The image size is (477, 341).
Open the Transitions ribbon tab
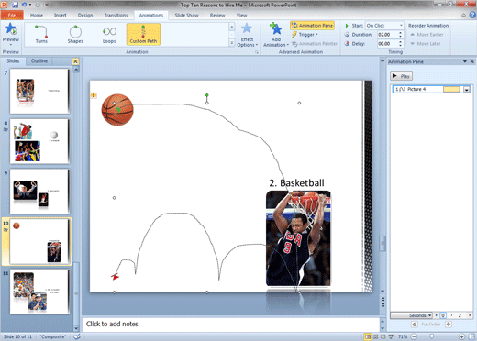tap(116, 15)
